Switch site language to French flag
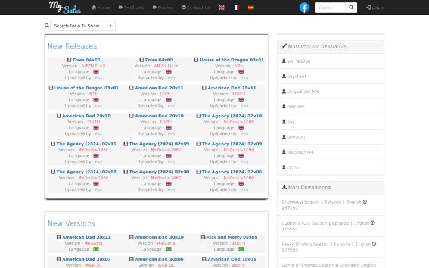 pos(237,7)
